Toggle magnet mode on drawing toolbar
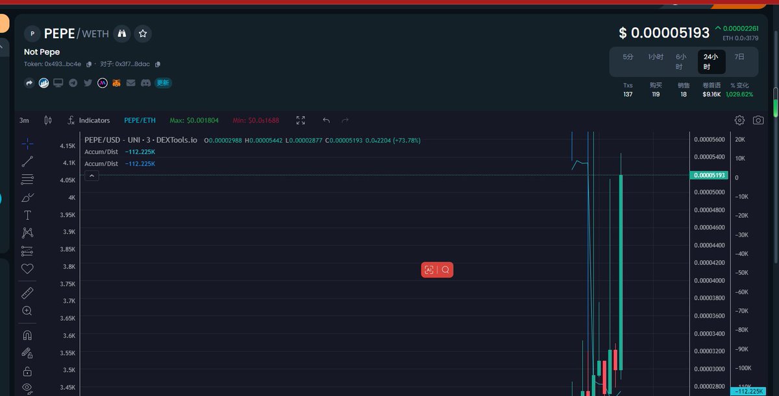This screenshot has width=779, height=396. point(27,336)
